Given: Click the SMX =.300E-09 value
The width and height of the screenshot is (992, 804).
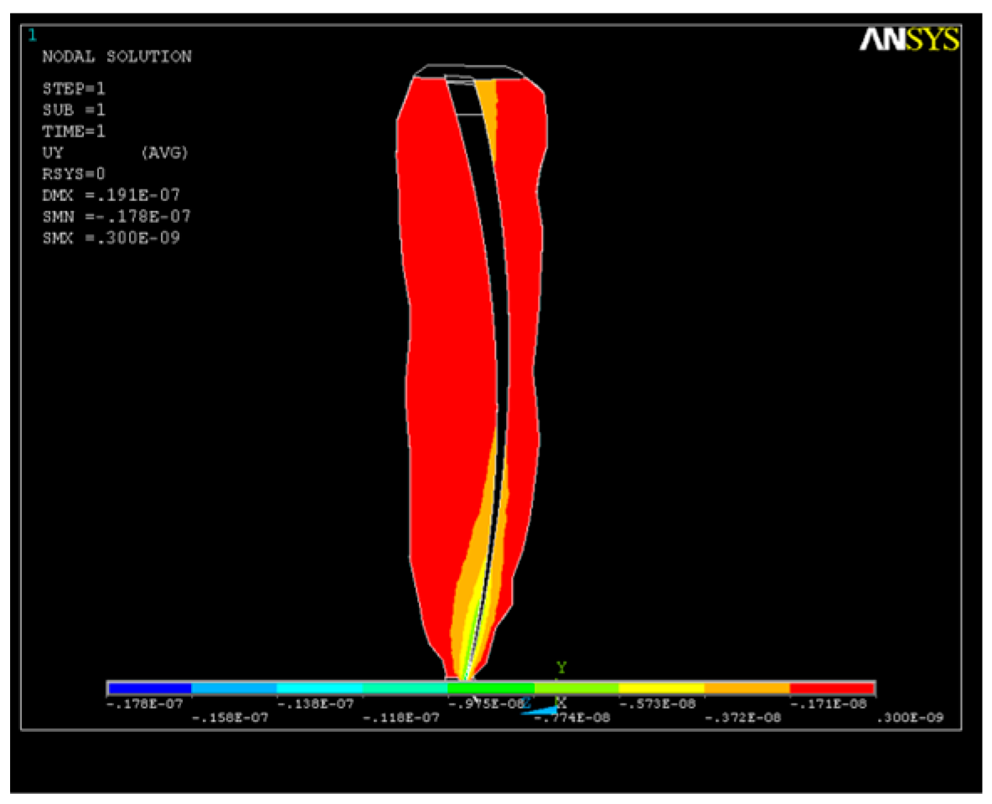Looking at the screenshot, I should point(111,238).
